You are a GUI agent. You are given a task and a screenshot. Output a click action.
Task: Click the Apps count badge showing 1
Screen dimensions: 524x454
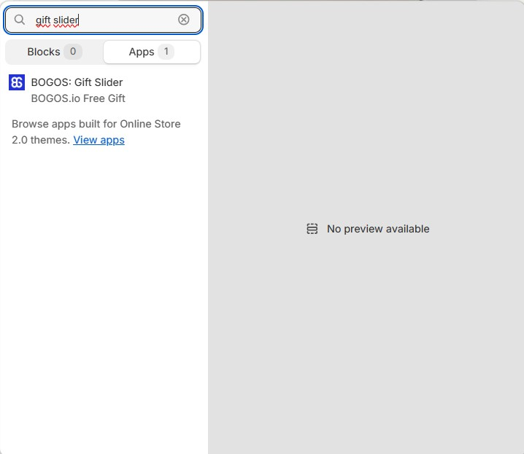166,52
